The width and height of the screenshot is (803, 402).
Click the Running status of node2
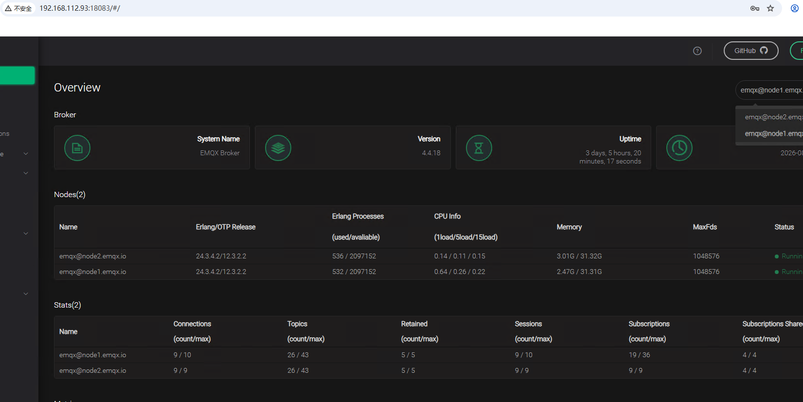(789, 256)
